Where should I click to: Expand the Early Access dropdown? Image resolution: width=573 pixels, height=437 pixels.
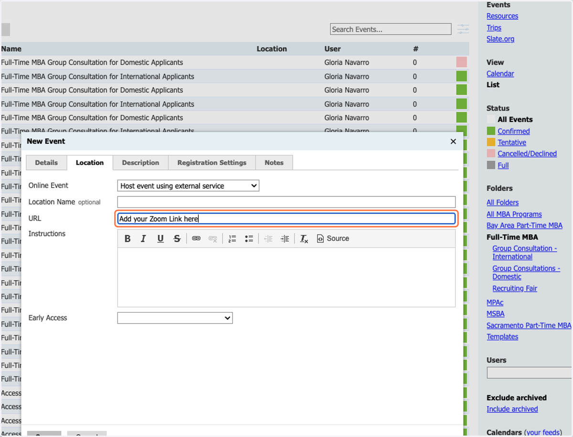click(175, 318)
